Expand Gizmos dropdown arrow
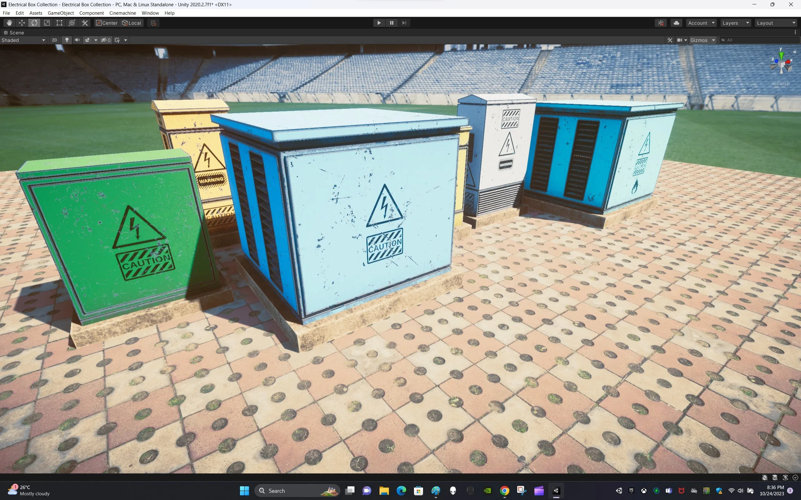 pyautogui.click(x=713, y=40)
